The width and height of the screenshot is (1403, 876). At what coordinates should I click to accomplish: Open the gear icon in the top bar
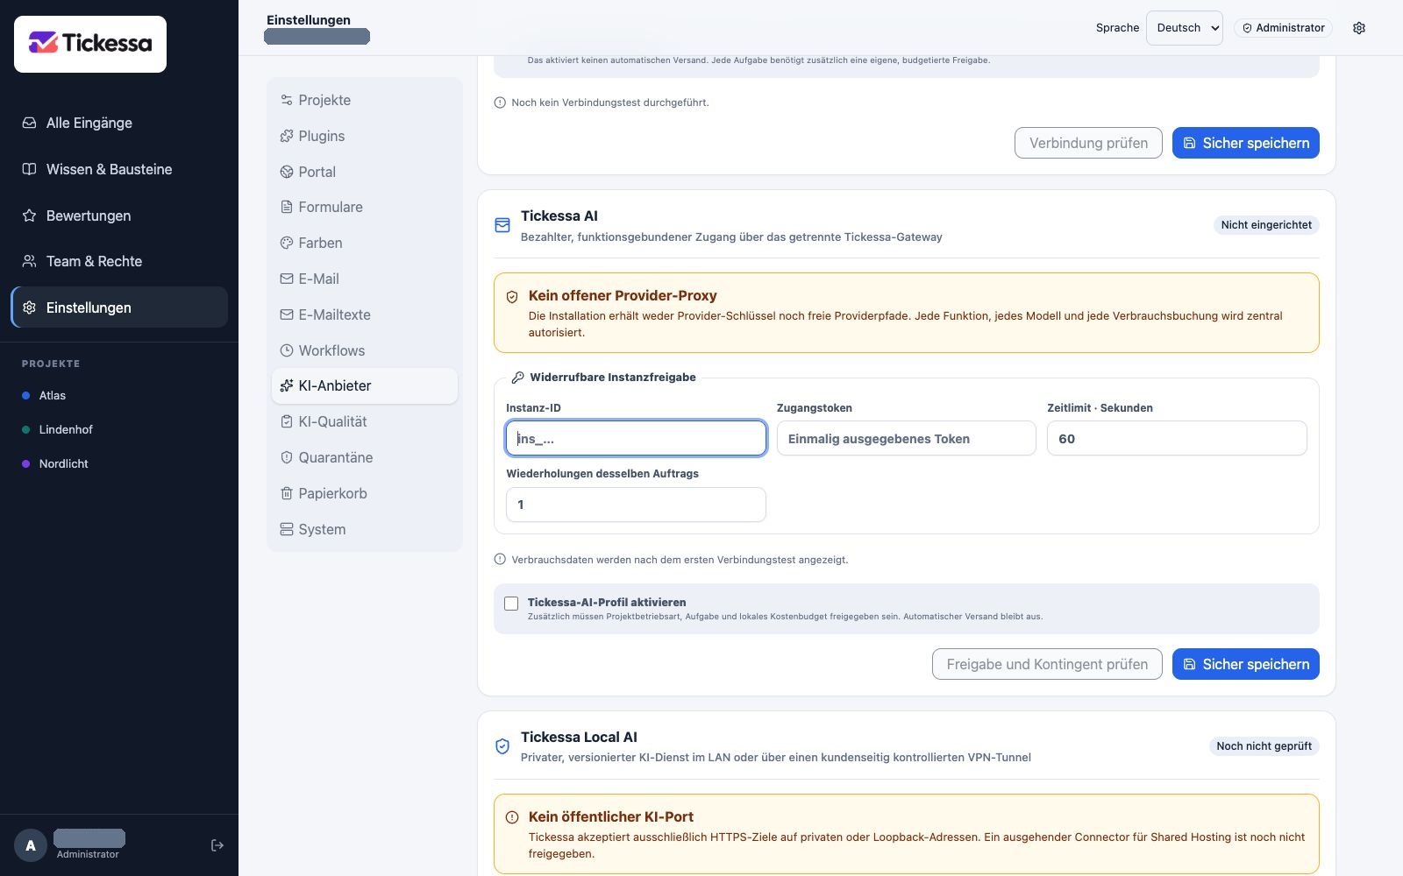[x=1359, y=28]
